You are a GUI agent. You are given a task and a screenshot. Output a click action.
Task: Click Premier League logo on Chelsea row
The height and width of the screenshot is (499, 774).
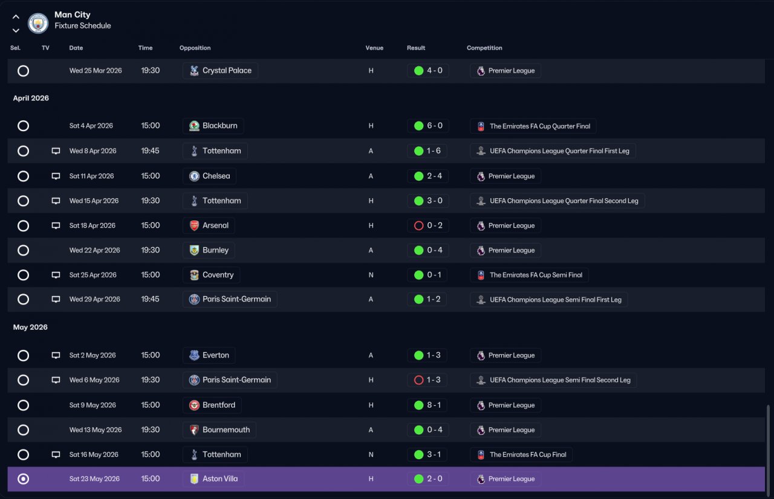[481, 176]
